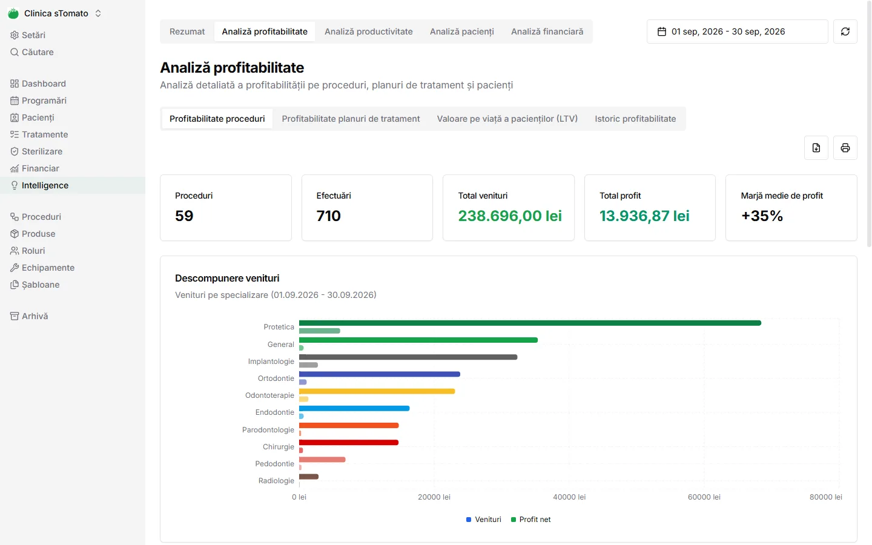Image resolution: width=872 pixels, height=545 pixels.
Task: Click the Implantologie gray revenue bar
Action: point(408,357)
